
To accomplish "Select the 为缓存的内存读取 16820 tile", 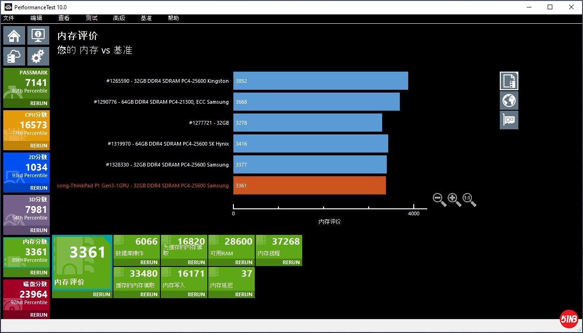I will (184, 247).
